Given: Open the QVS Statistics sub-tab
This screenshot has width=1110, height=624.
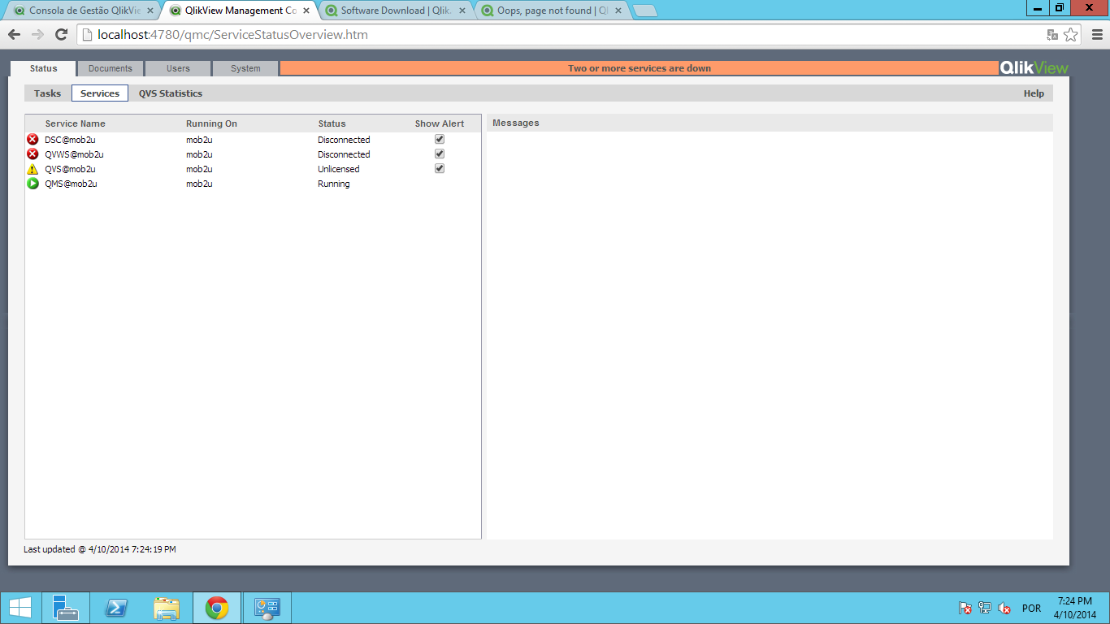Looking at the screenshot, I should [171, 93].
